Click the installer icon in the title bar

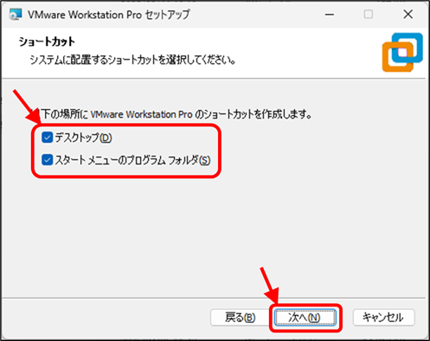click(16, 14)
